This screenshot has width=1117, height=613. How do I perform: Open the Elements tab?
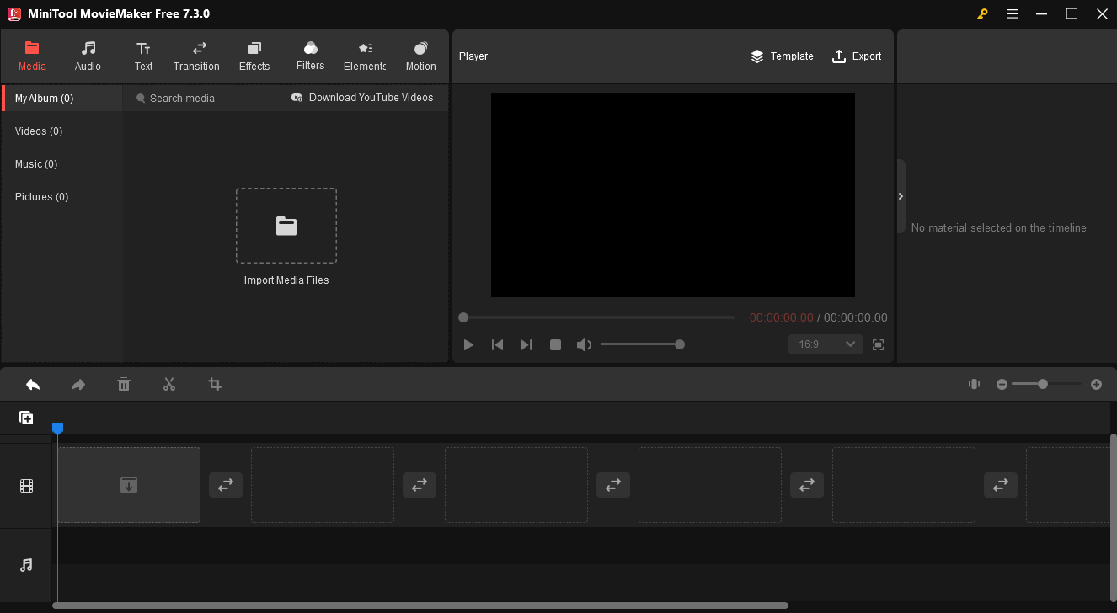coord(365,56)
